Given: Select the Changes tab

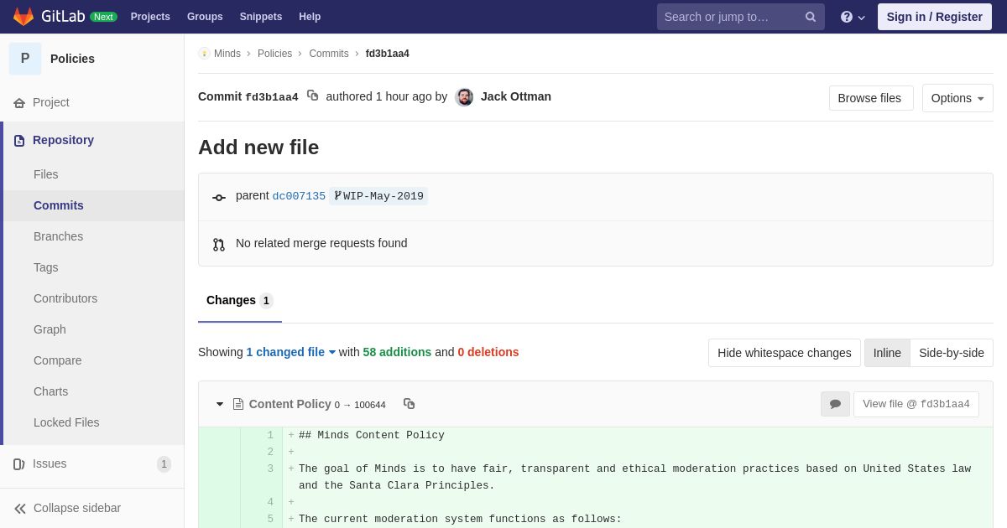Looking at the screenshot, I should 239,300.
